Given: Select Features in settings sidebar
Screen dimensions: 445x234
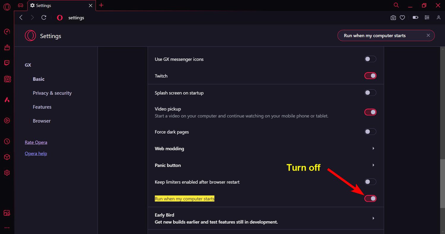Looking at the screenshot, I should click(42, 107).
